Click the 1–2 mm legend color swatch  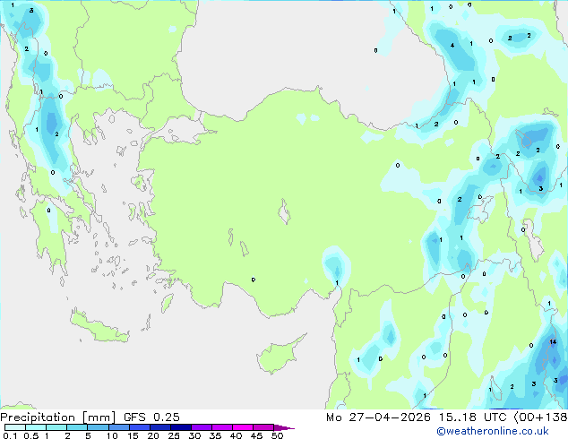tap(56, 427)
